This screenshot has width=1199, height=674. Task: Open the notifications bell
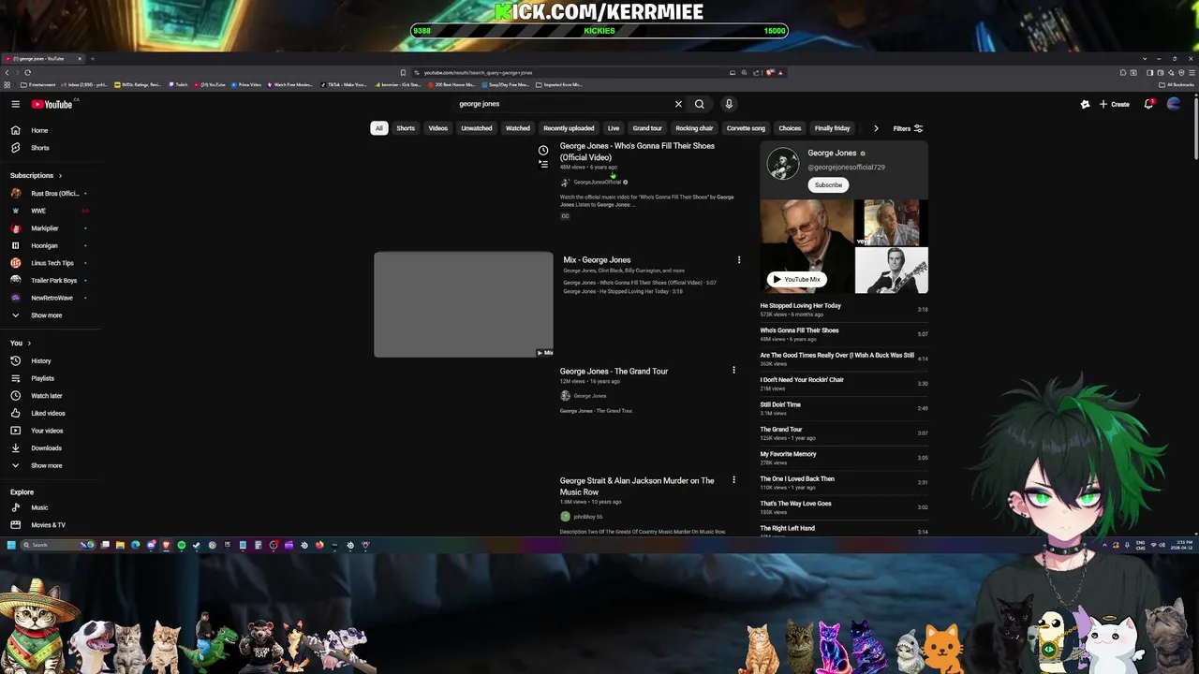tap(1148, 104)
